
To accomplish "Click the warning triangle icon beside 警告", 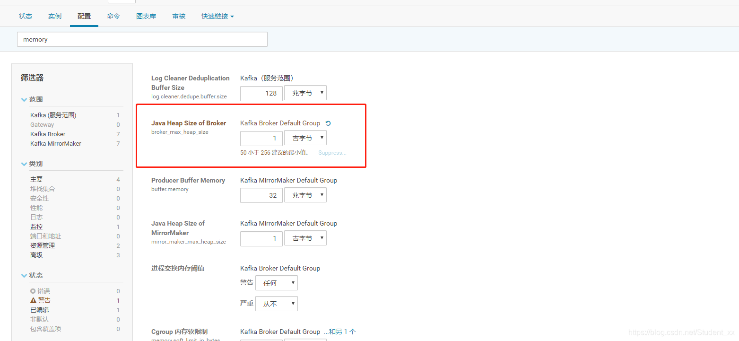I will pos(33,300).
